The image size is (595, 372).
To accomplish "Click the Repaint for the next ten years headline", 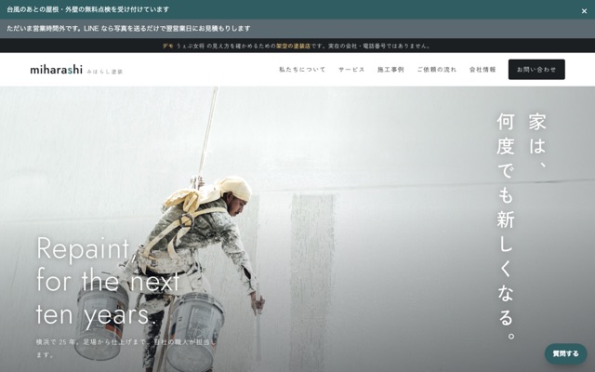I will pos(108,281).
